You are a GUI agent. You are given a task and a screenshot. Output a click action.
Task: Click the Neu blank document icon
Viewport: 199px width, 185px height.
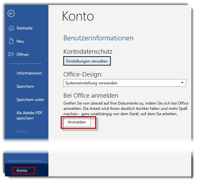pyautogui.click(x=11, y=41)
